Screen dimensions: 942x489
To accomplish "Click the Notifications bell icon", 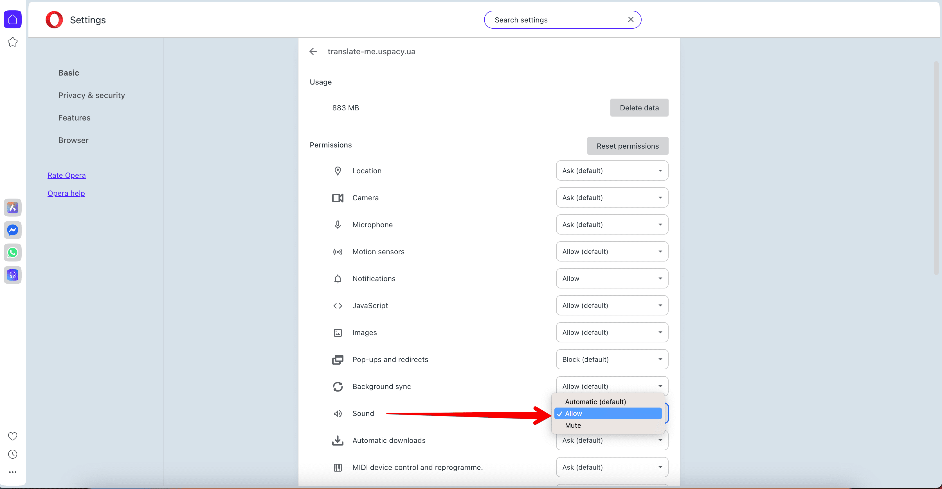I will [338, 279].
